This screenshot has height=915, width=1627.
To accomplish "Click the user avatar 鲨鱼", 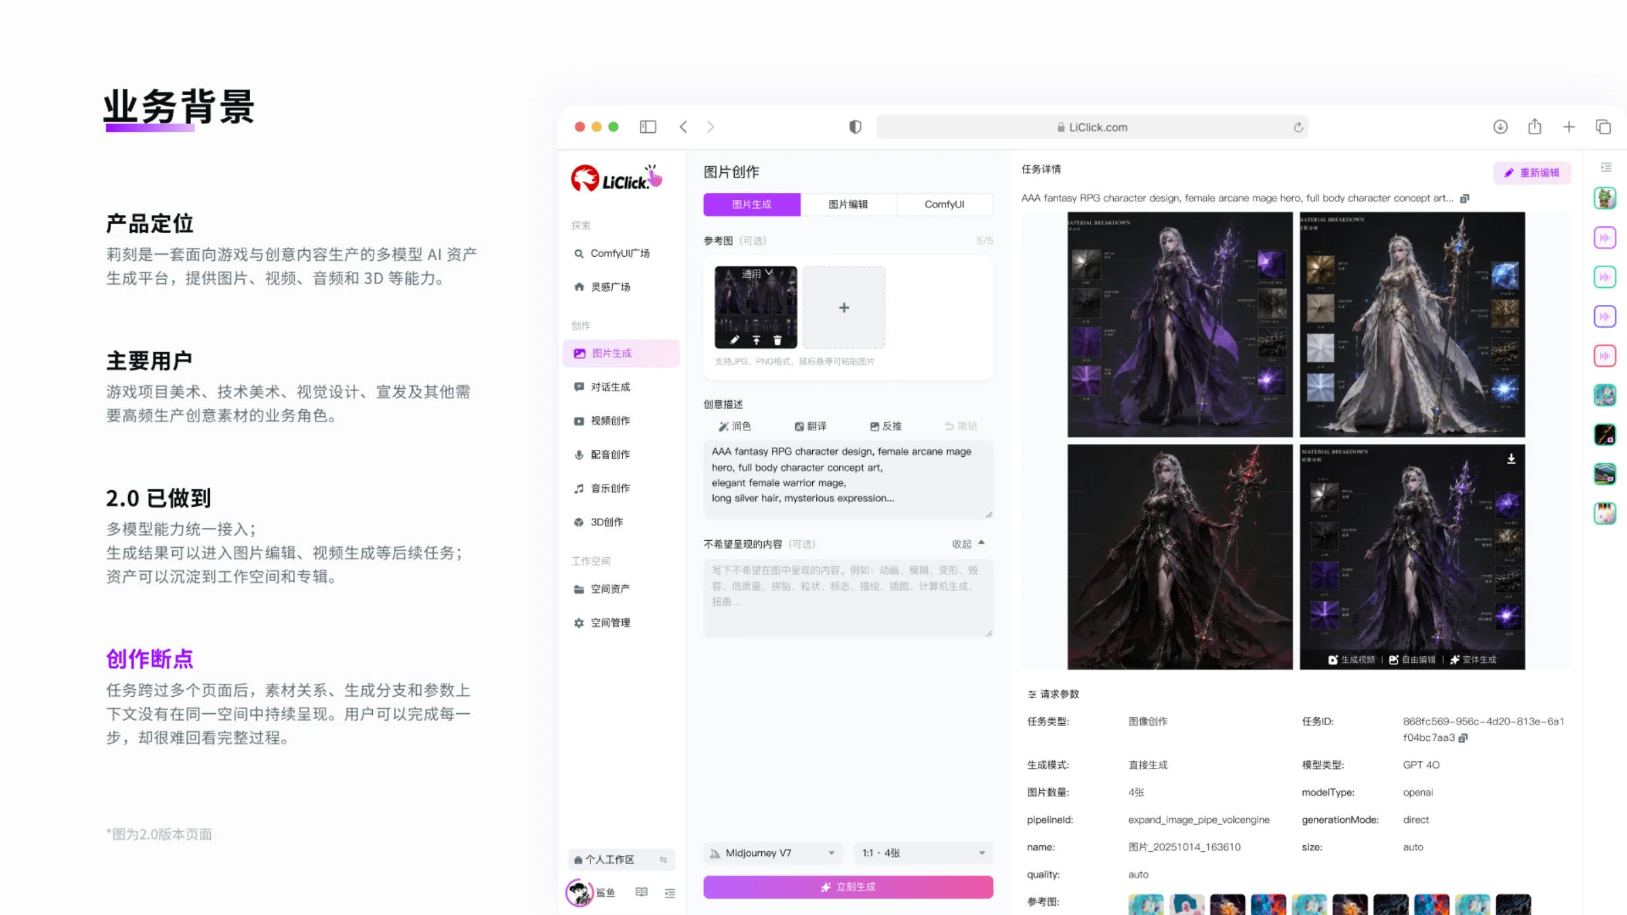I will point(579,893).
